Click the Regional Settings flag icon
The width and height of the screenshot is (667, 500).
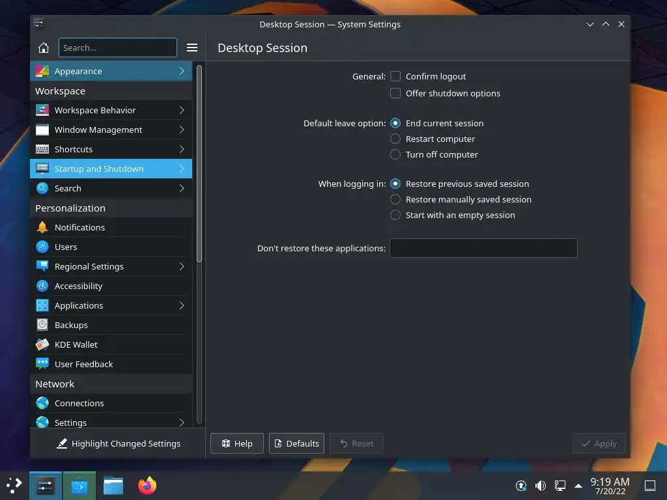tap(42, 266)
